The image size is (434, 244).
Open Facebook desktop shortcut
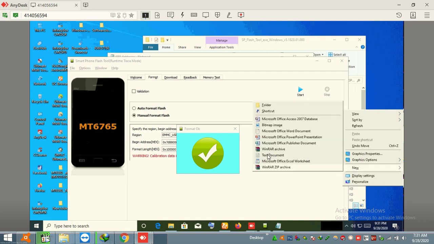tap(40, 170)
